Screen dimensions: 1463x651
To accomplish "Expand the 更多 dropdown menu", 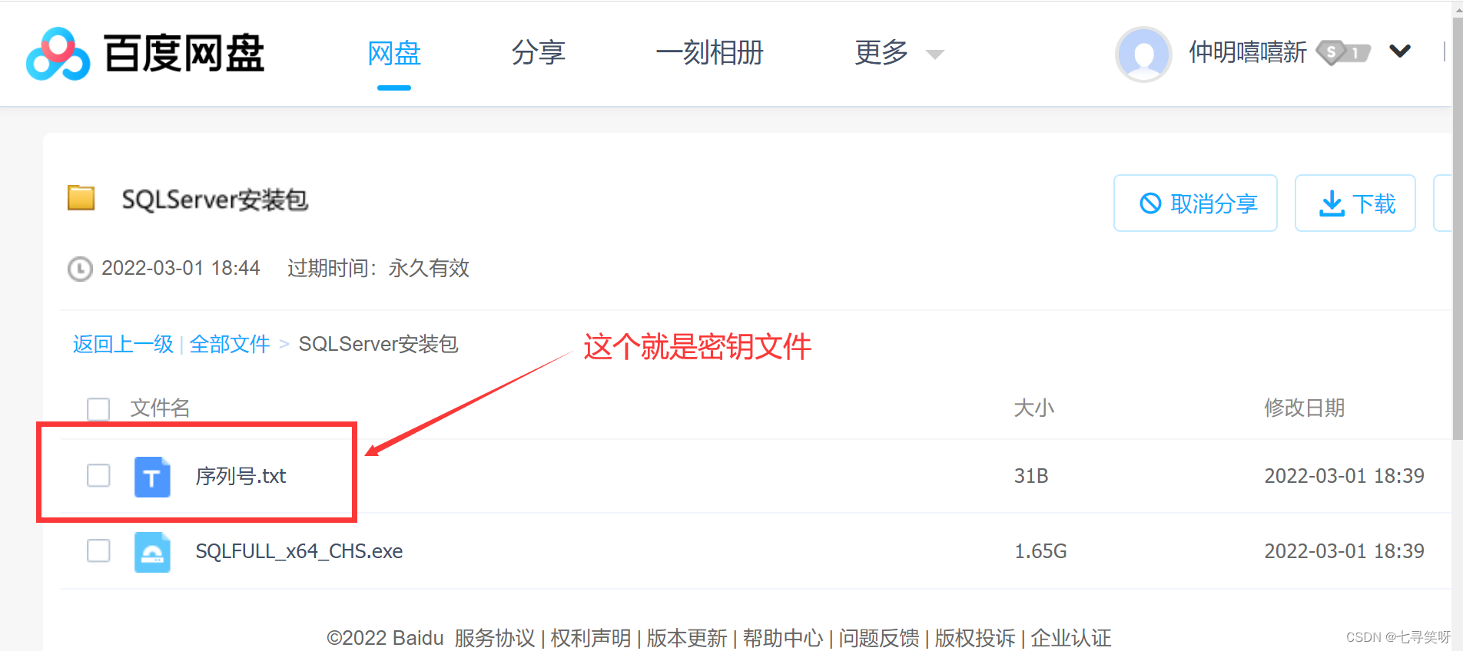I will (x=898, y=53).
